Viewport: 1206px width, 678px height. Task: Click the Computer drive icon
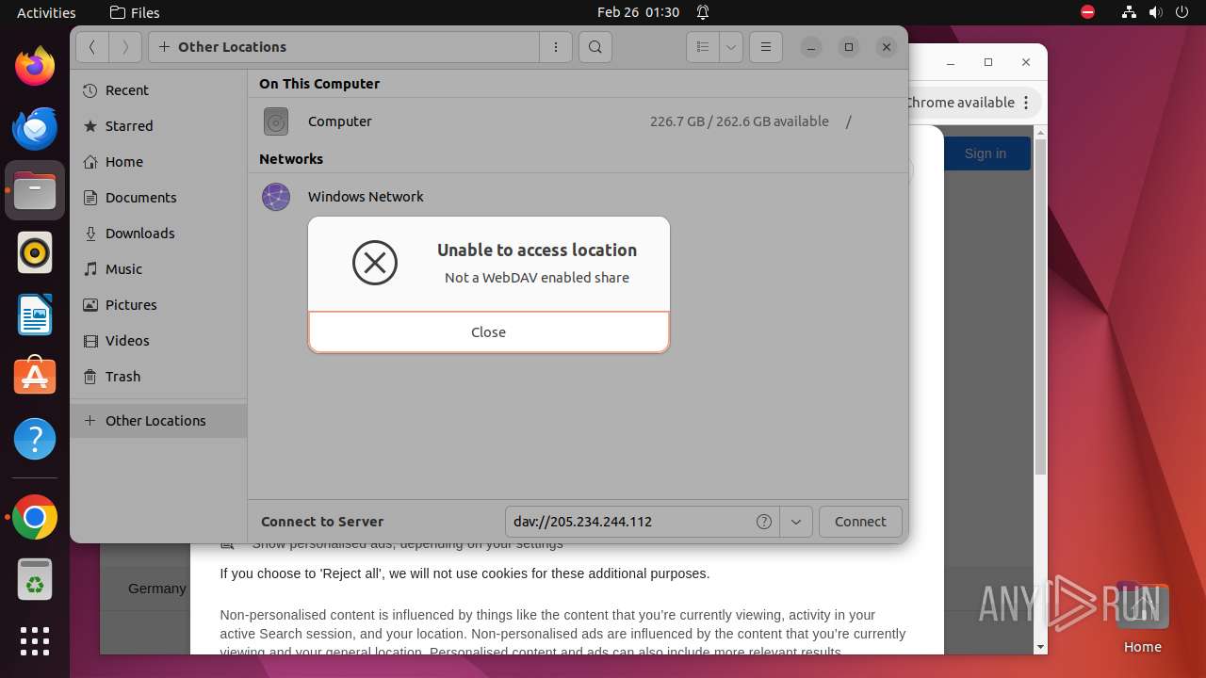[276, 121]
